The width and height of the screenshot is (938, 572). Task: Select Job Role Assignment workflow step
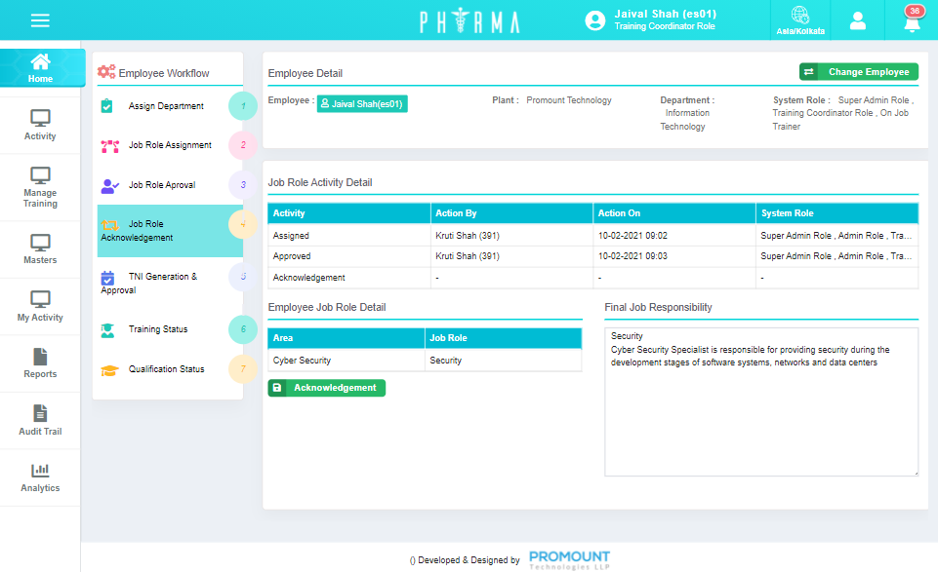pyautogui.click(x=170, y=145)
